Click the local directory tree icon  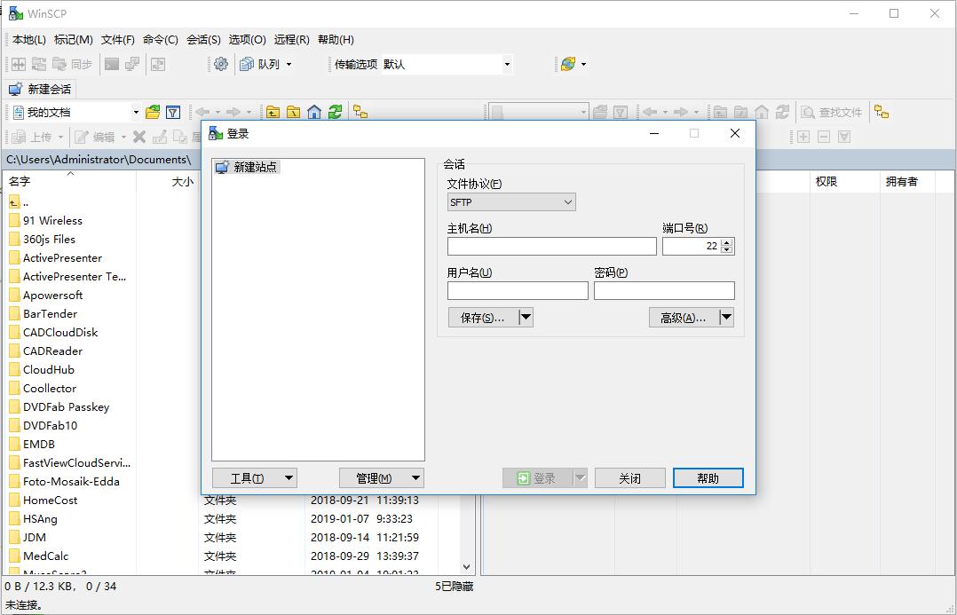[360, 112]
